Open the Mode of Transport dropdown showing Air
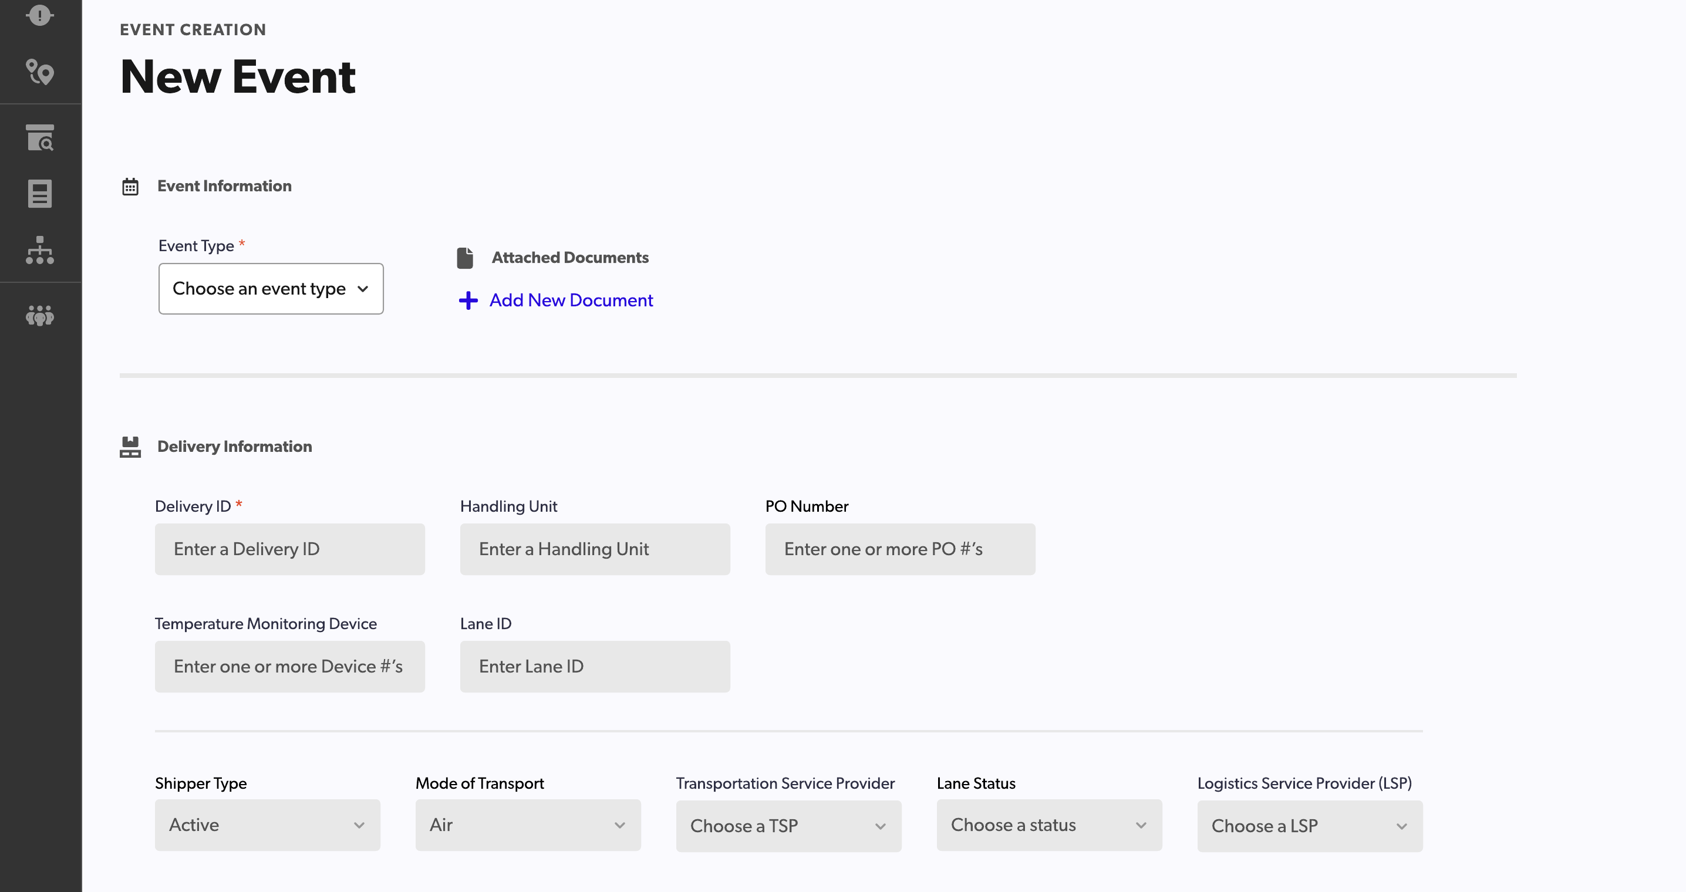 (528, 825)
